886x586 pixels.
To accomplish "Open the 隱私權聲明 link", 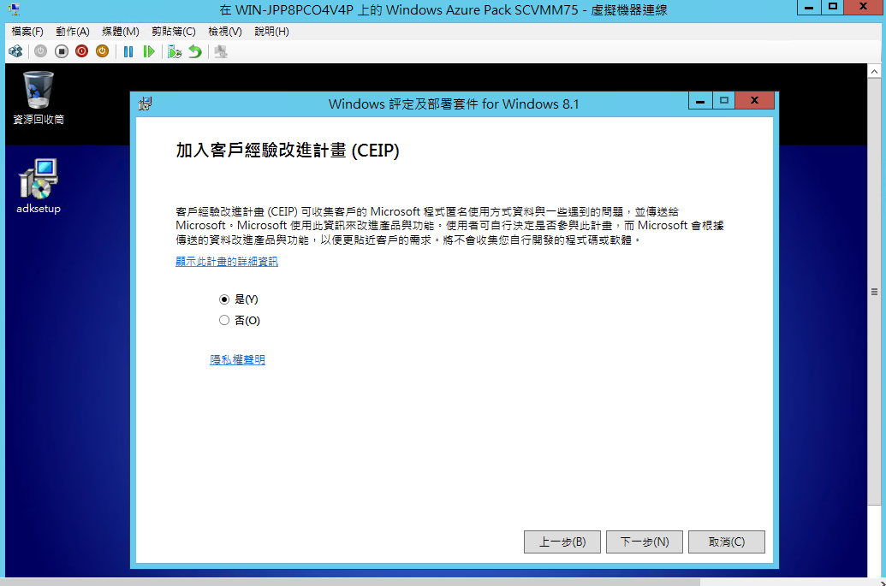I will [x=237, y=359].
